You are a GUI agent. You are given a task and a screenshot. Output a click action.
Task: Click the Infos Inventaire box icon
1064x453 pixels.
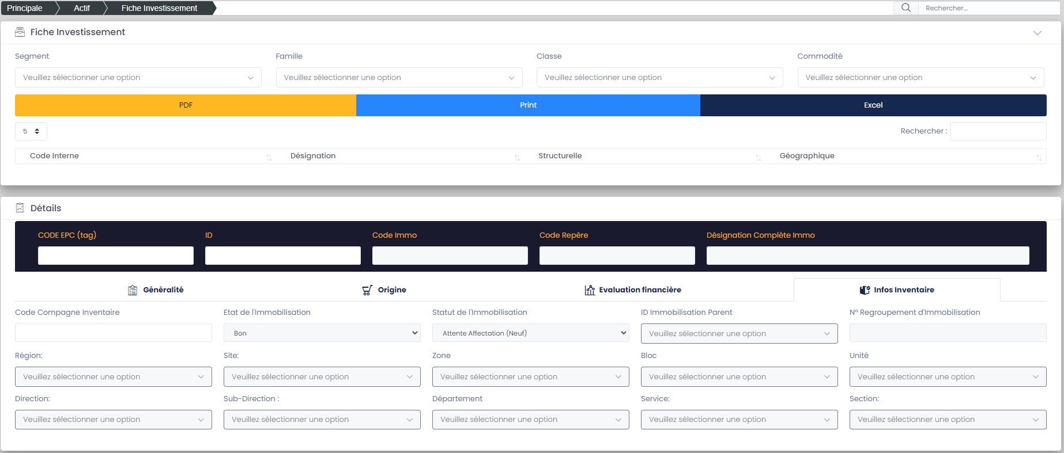click(x=865, y=290)
